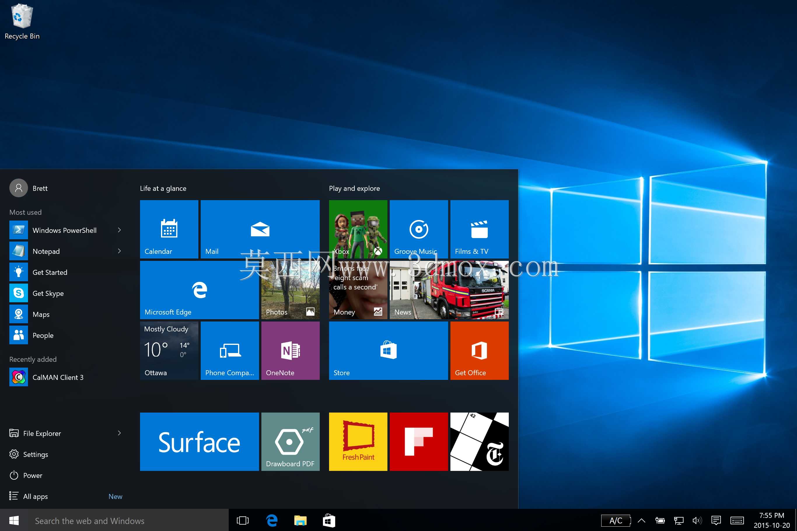Open the Fresh Paint tile
This screenshot has width=797, height=531.
point(358,442)
